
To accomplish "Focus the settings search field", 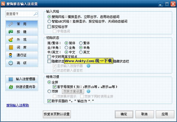I will click(x=22, y=14).
